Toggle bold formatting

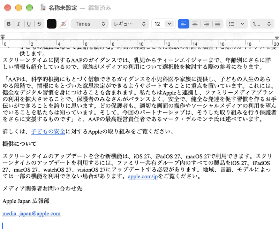tap(9, 24)
